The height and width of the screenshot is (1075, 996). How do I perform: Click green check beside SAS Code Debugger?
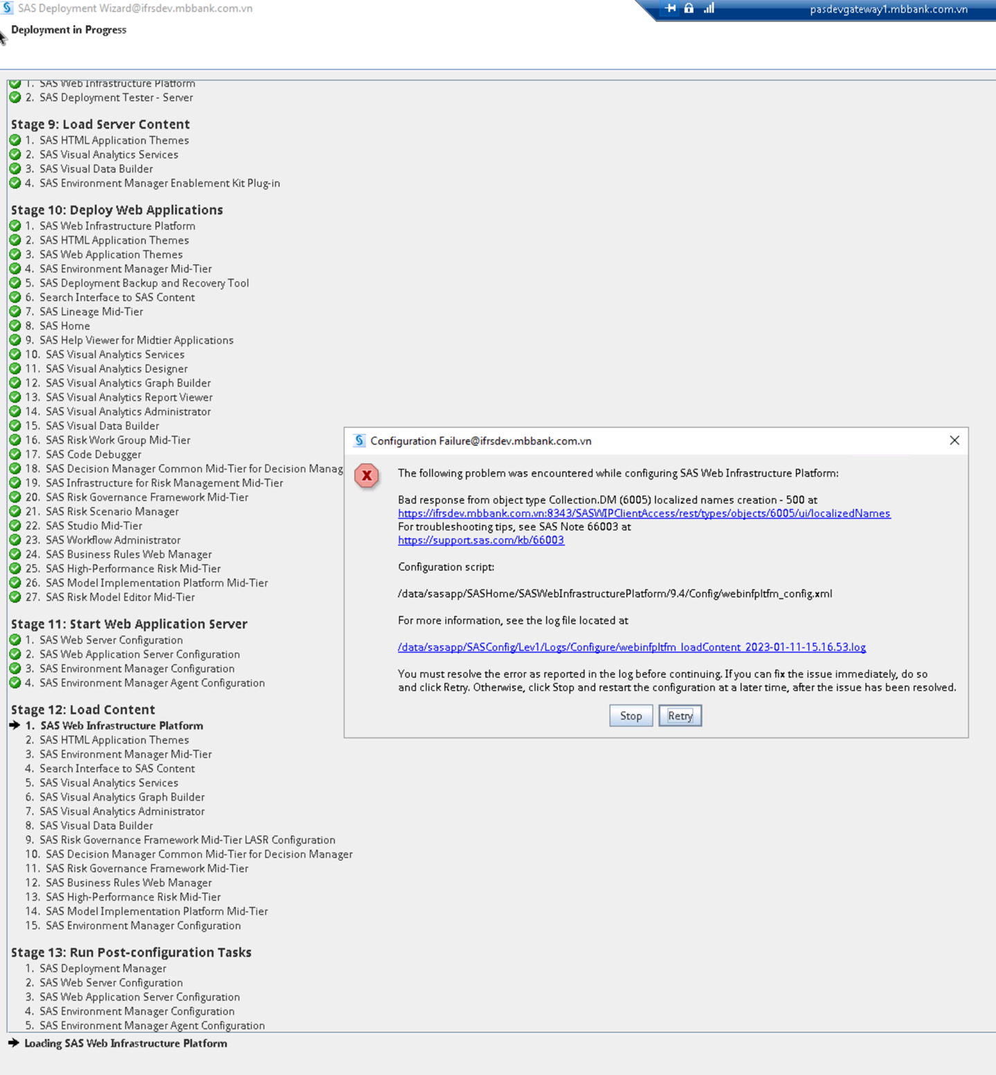click(15, 454)
